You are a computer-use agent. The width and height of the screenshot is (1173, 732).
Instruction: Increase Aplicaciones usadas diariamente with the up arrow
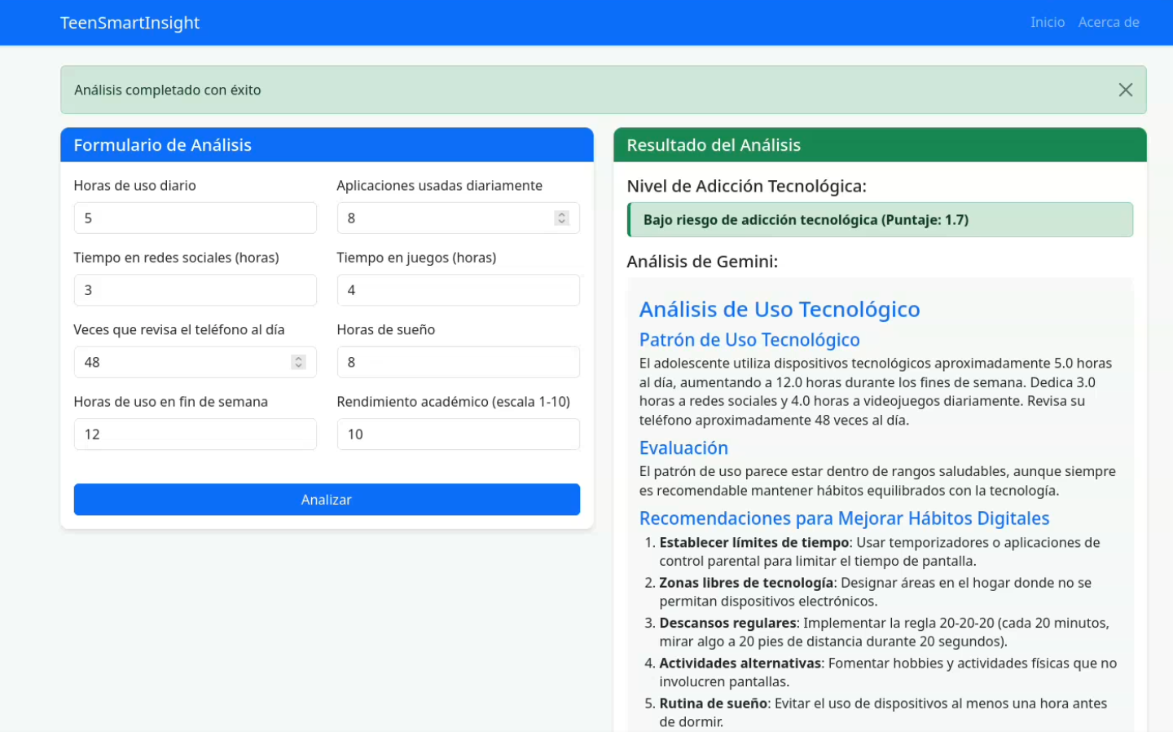coord(561,214)
